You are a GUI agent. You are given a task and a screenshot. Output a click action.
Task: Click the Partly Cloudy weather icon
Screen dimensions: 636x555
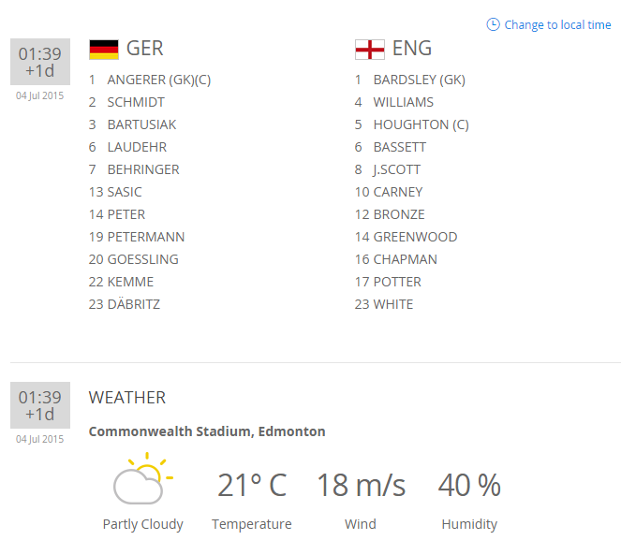141,479
